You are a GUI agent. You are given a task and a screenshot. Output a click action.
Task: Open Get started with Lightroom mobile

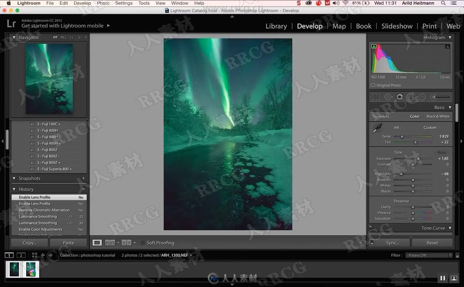pyautogui.click(x=66, y=26)
